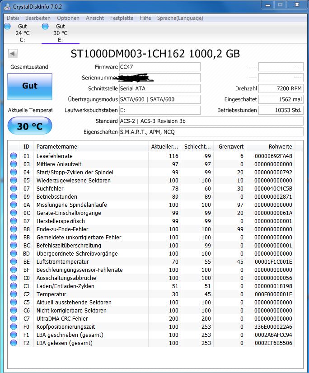Open the Hilfe menu
309x373 pixels.
tap(145, 18)
